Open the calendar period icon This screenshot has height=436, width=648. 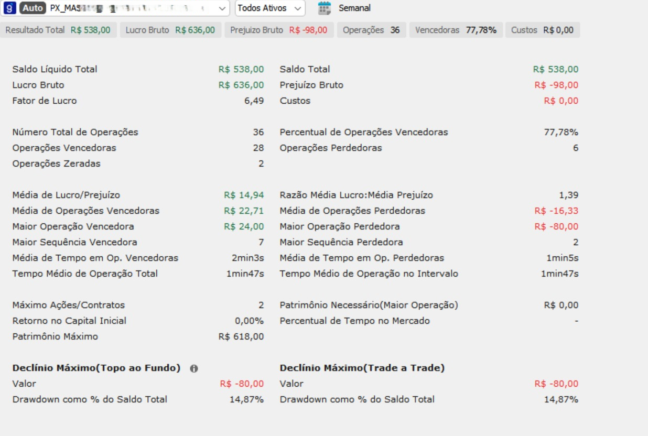(x=325, y=8)
